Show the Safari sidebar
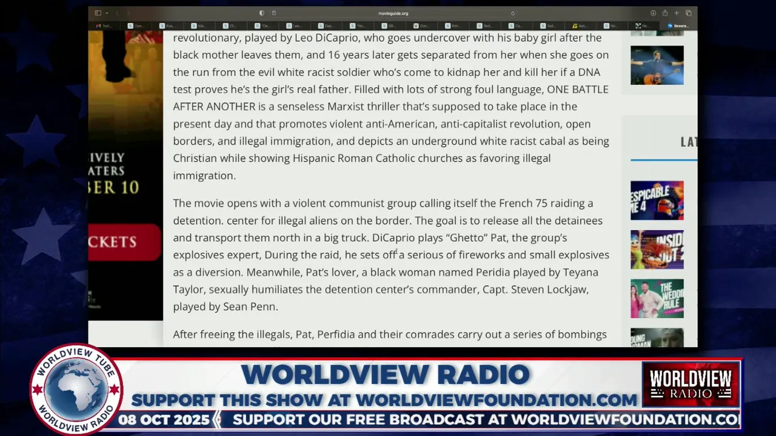This screenshot has height=436, width=776. click(98, 13)
